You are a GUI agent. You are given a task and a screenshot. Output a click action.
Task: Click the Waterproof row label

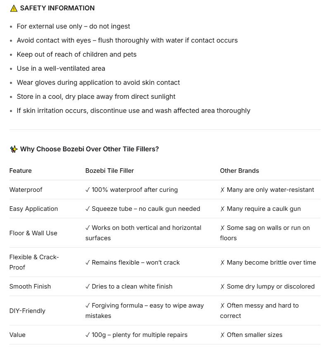pos(26,190)
